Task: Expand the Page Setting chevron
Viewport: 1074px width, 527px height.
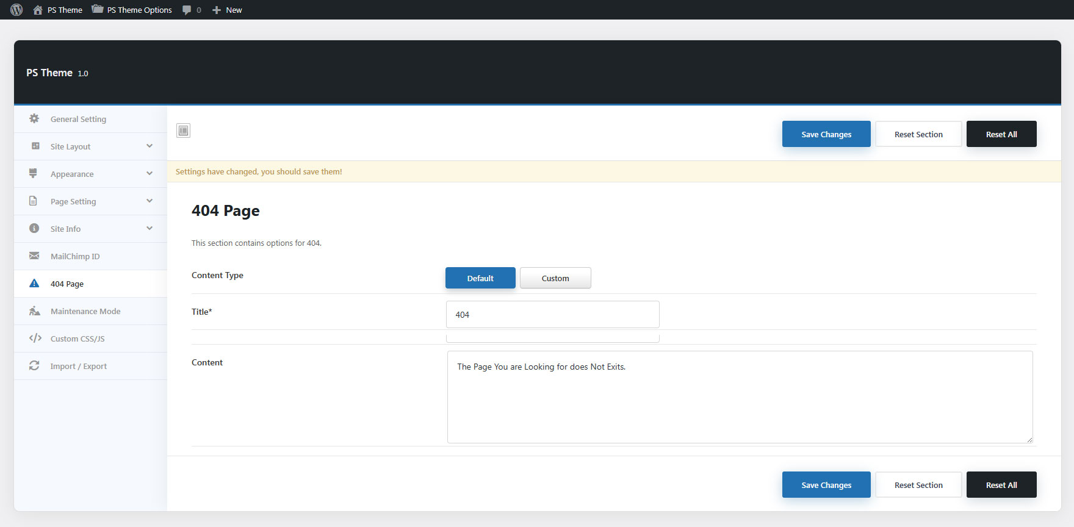Action: [x=150, y=201]
